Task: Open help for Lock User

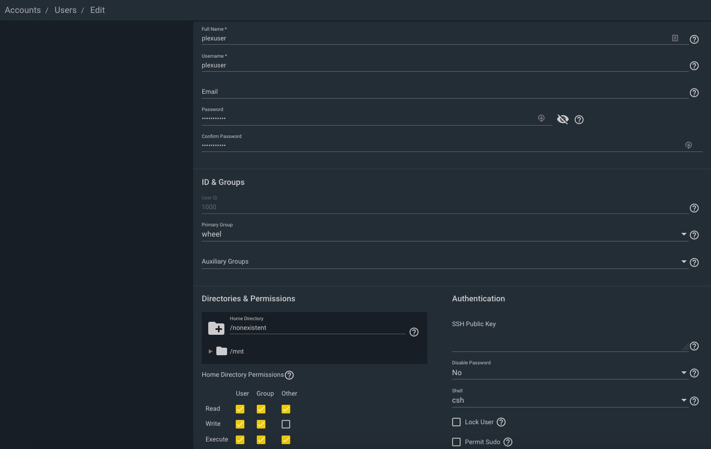Action: 501,422
